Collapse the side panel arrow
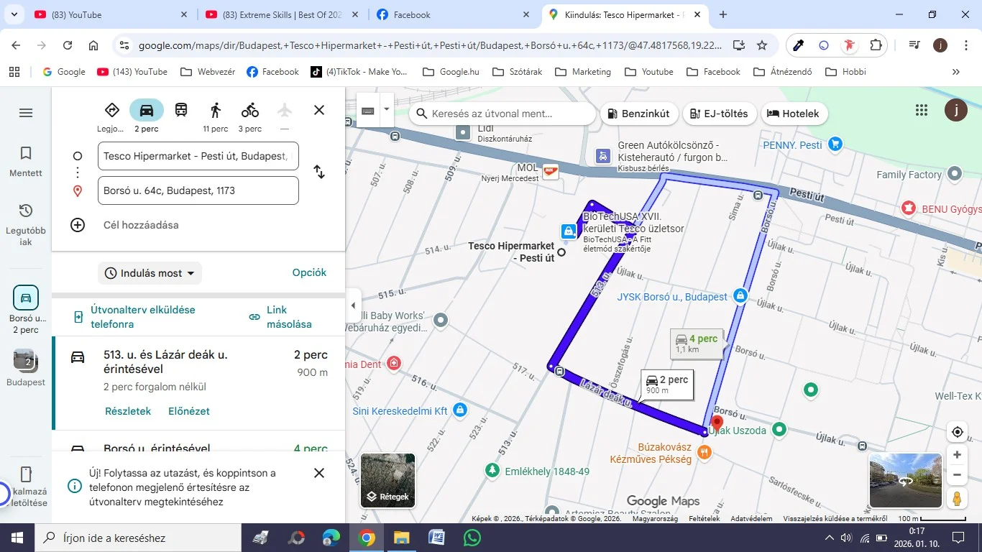 353,305
